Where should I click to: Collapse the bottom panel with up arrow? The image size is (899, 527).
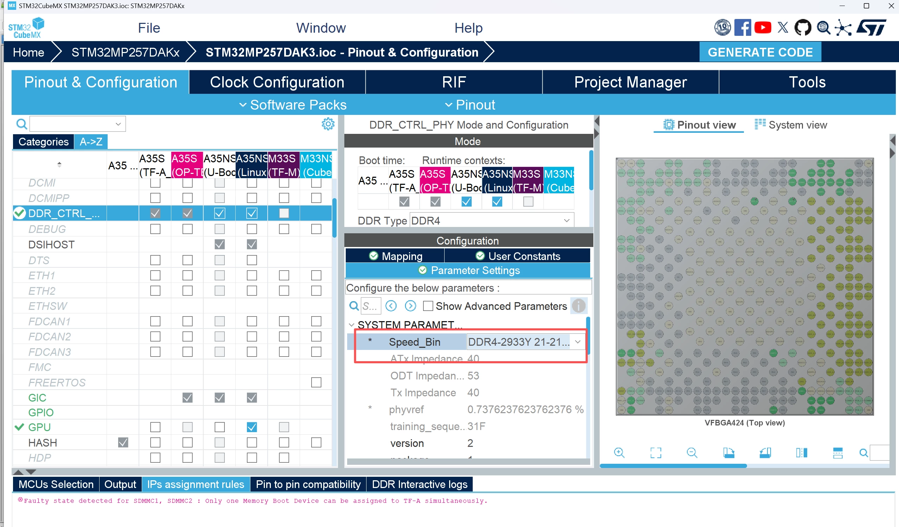(18, 472)
